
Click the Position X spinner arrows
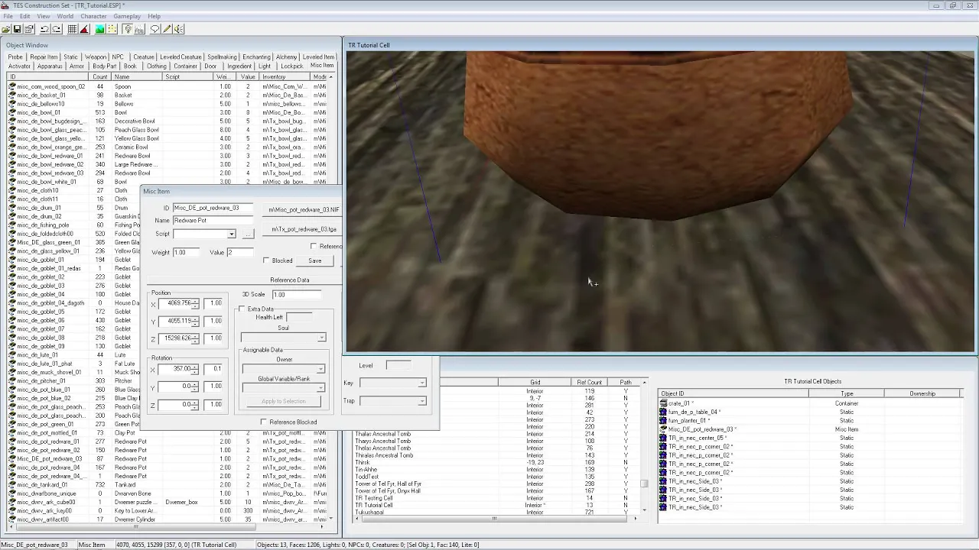click(196, 303)
